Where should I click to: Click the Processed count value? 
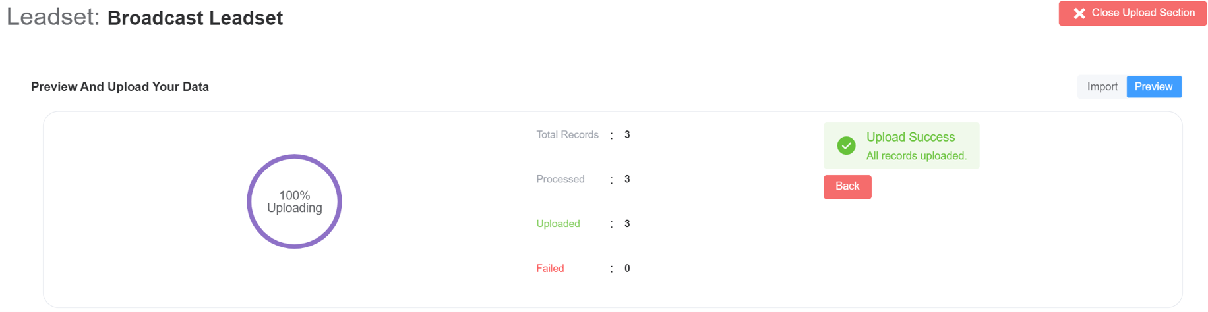[627, 179]
